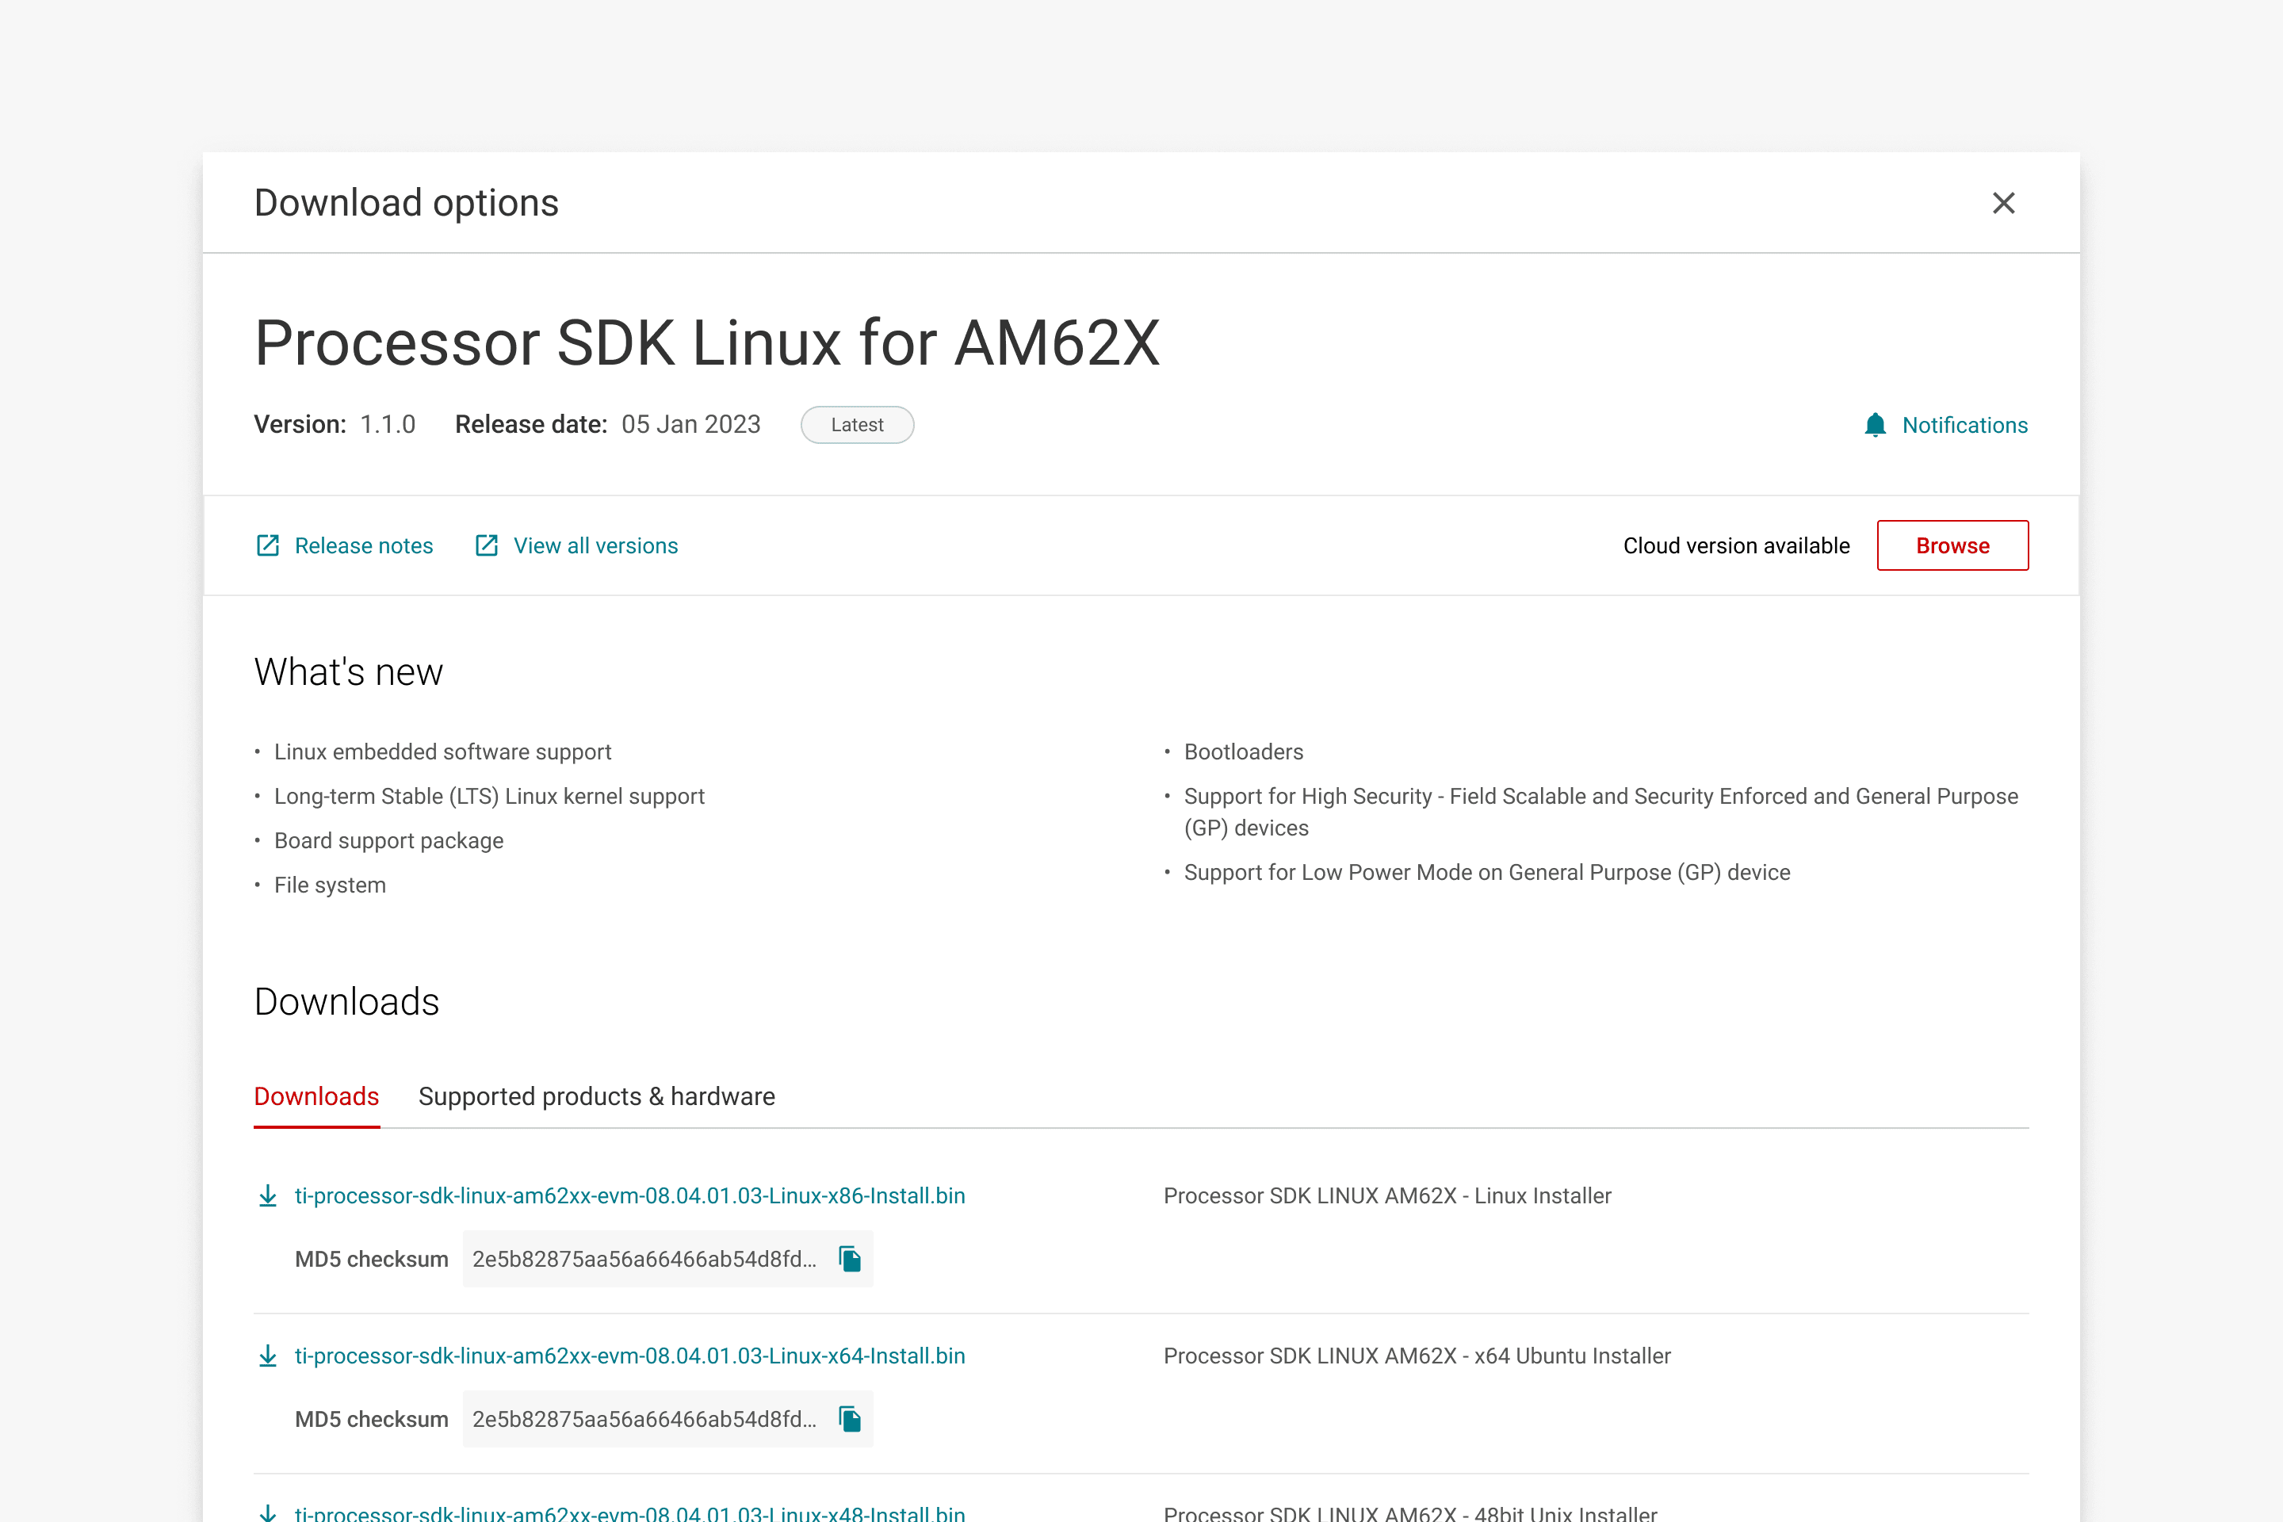Close the Download options dialog
Viewport: 2283px width, 1522px height.
tap(2003, 203)
